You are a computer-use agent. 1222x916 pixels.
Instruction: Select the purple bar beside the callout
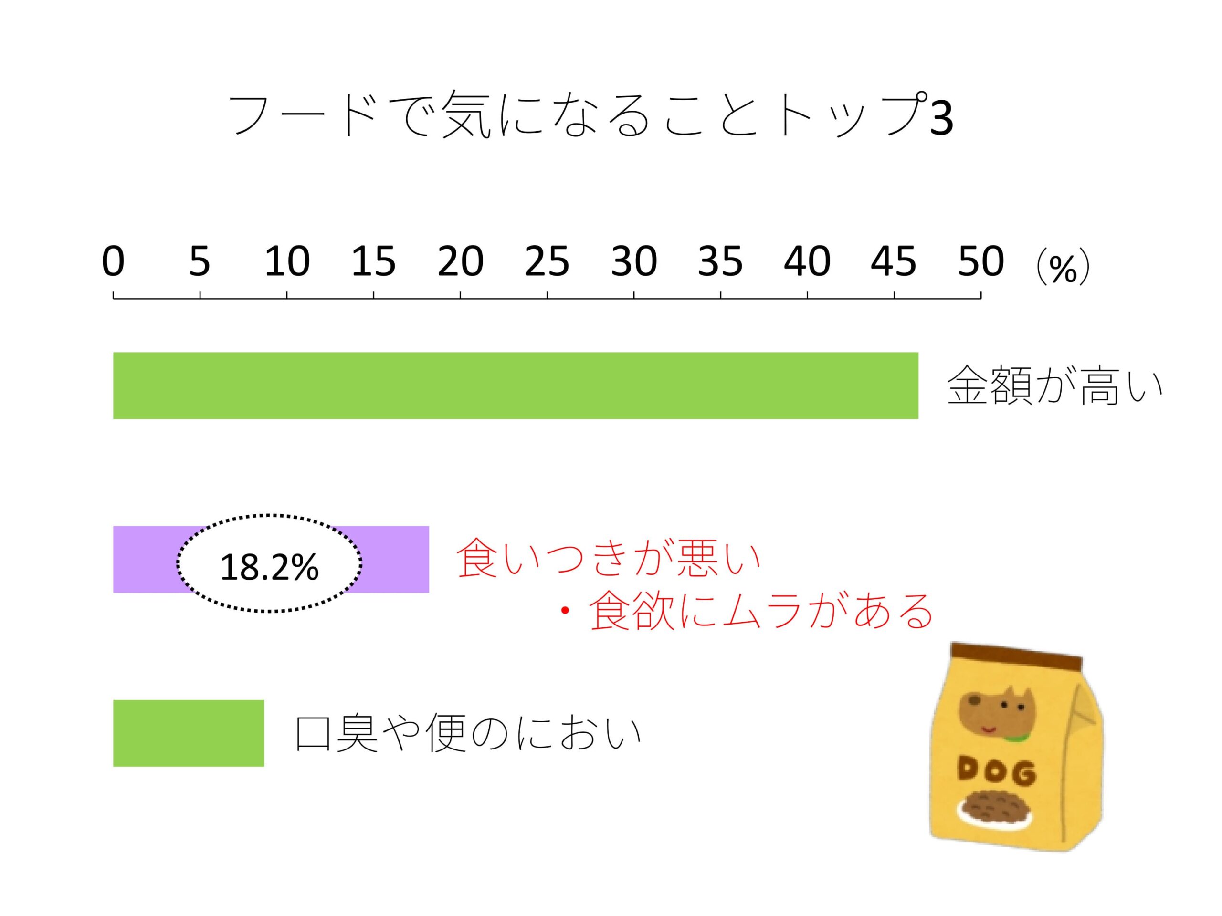click(x=394, y=559)
